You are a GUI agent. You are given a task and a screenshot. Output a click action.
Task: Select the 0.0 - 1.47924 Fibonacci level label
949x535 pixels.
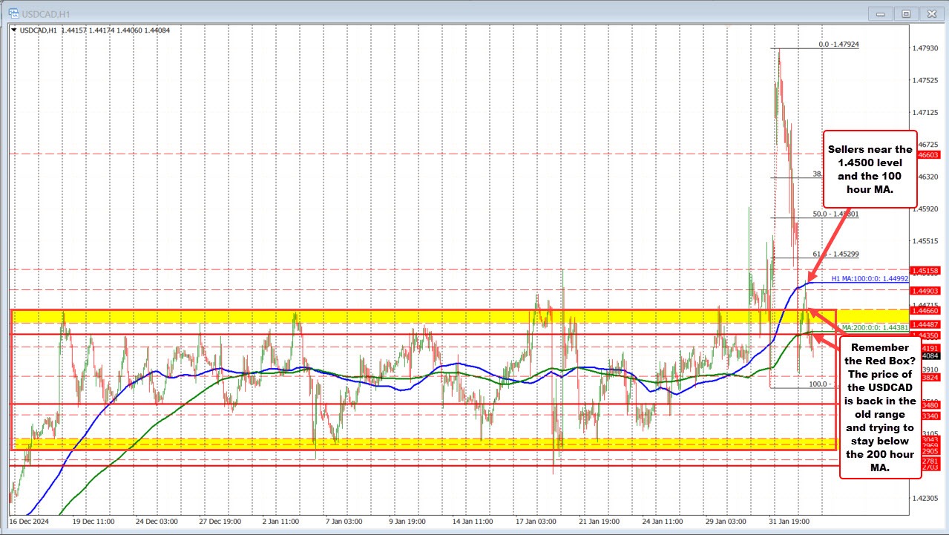pos(837,44)
